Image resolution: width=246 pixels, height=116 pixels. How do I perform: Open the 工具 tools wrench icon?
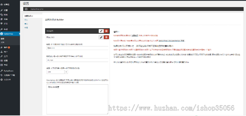pos(2,56)
